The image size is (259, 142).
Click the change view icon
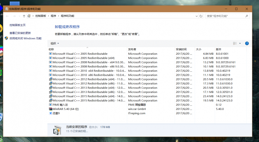(x=235, y=43)
